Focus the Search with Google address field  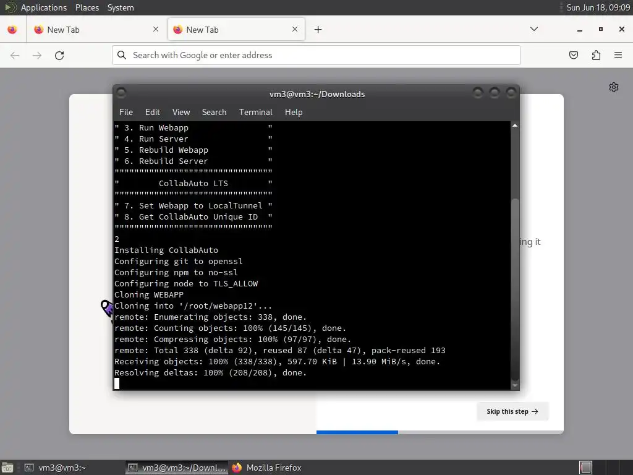pos(316,55)
